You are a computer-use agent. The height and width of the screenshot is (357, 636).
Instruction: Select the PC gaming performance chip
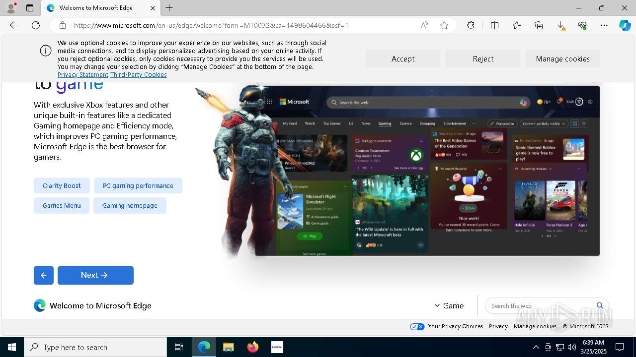pyautogui.click(x=138, y=185)
